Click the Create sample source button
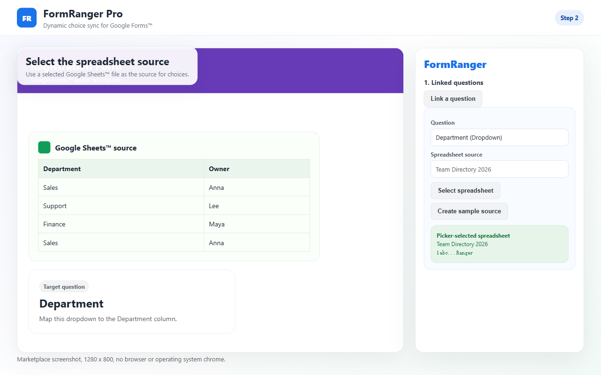 tap(469, 211)
